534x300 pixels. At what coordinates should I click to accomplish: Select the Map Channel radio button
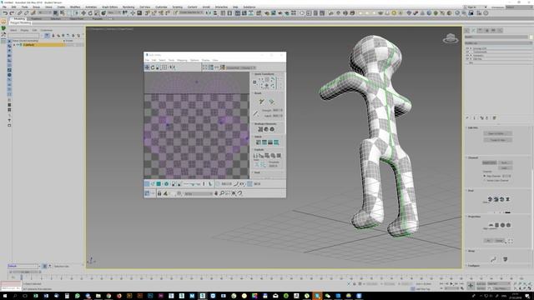pos(485,176)
